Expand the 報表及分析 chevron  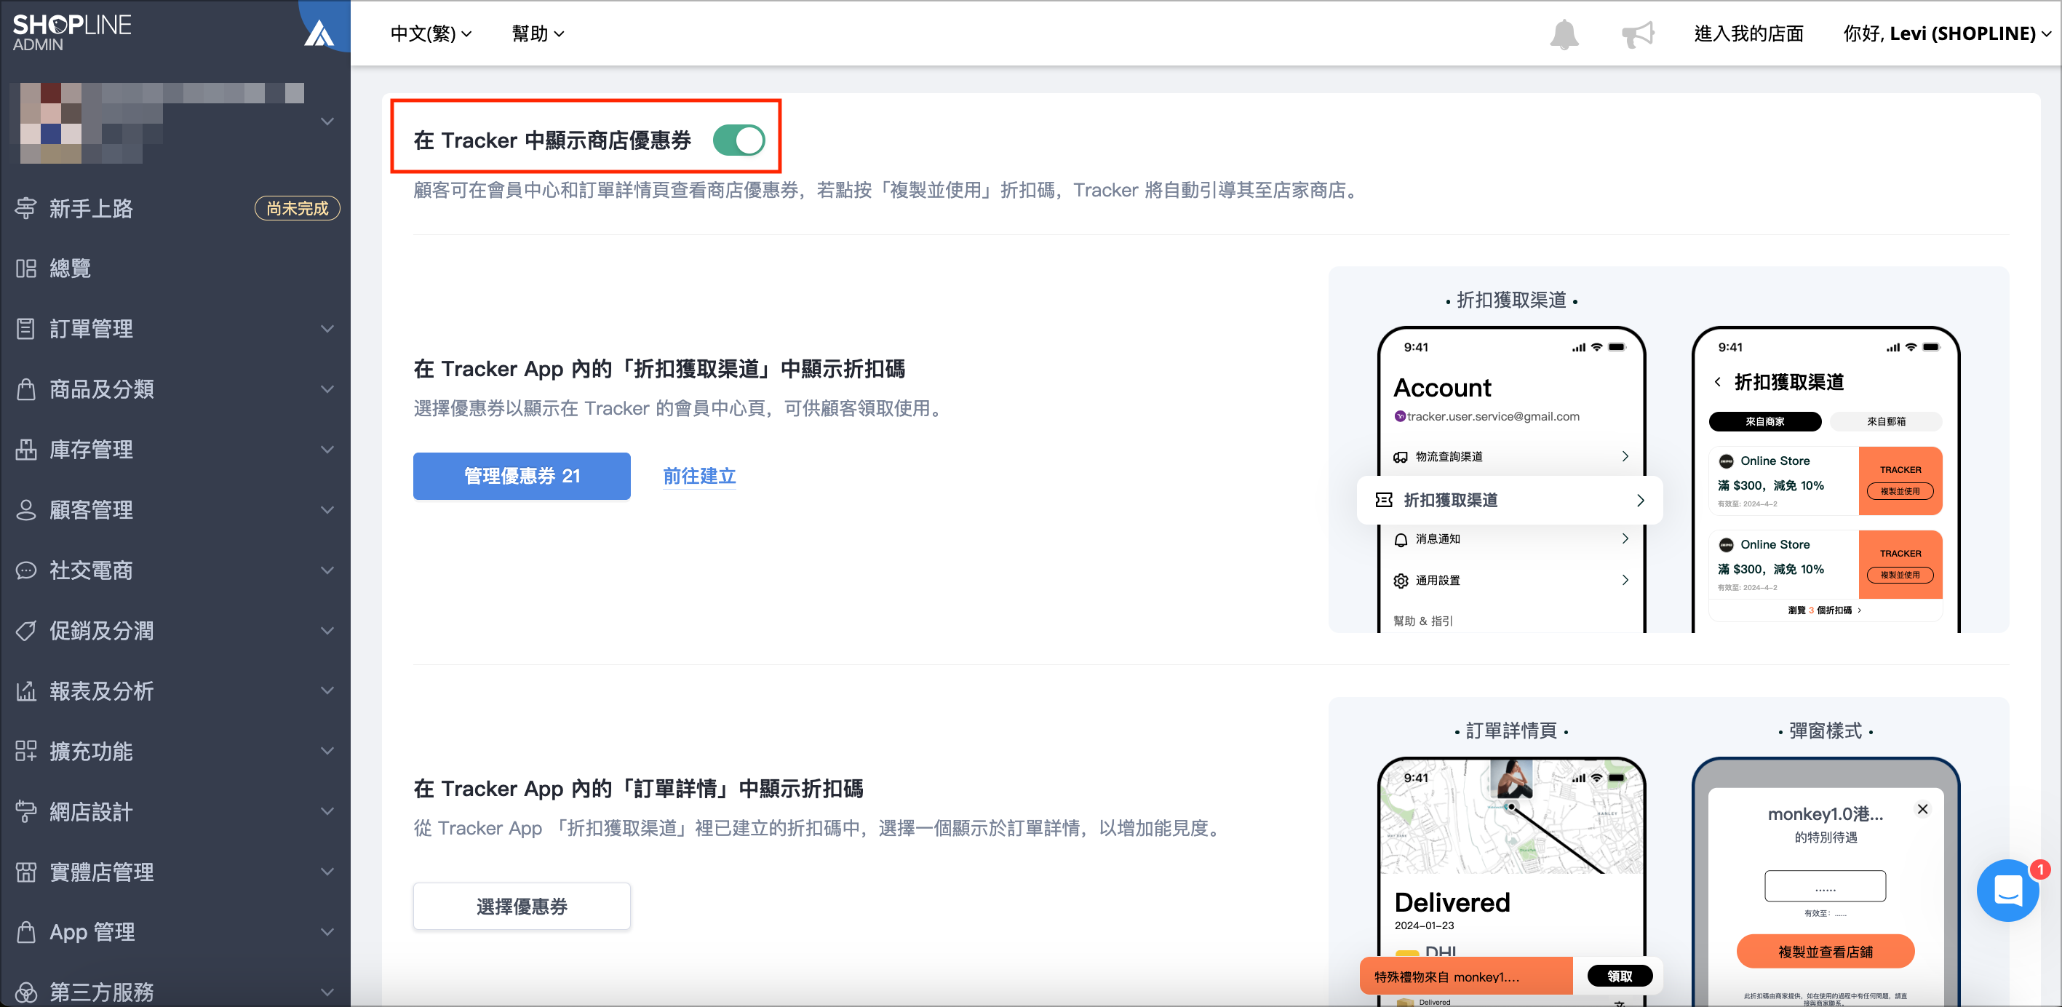point(327,690)
